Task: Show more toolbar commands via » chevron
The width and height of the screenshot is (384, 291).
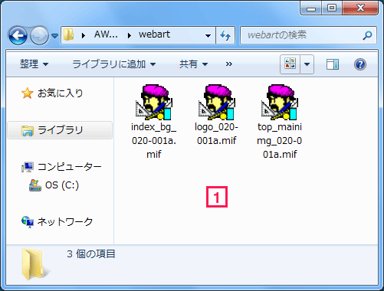Action: 229,64
